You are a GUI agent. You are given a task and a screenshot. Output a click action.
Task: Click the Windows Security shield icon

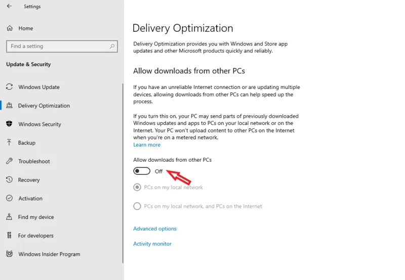point(9,124)
